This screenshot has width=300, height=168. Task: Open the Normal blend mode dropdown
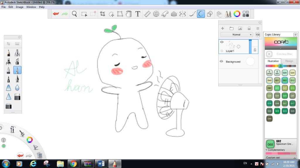click(x=236, y=34)
